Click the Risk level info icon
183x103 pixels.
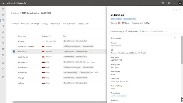(x=49, y=36)
